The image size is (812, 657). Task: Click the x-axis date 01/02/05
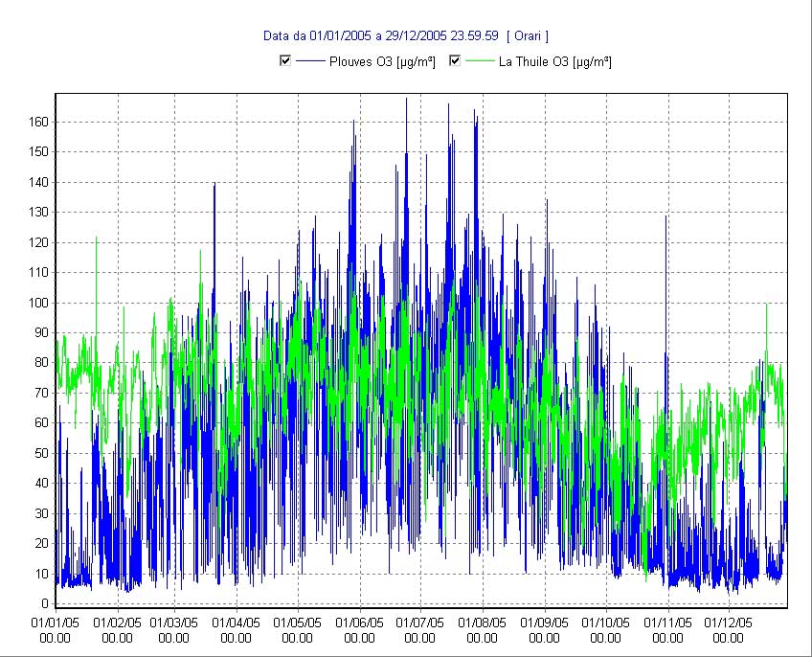coord(118,623)
